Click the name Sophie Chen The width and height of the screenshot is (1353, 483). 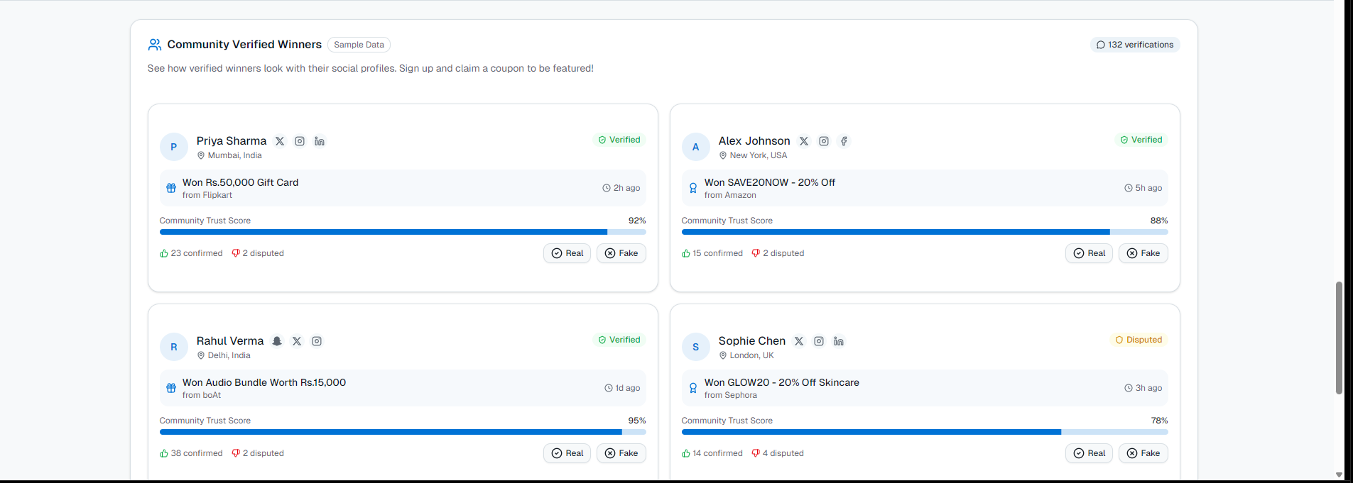pyautogui.click(x=752, y=341)
